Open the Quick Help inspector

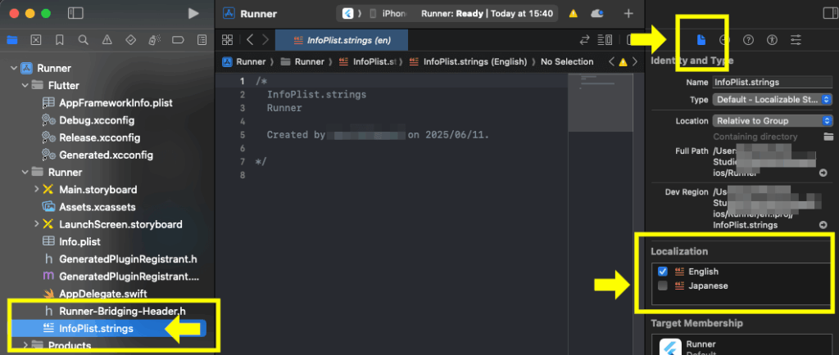tap(749, 39)
